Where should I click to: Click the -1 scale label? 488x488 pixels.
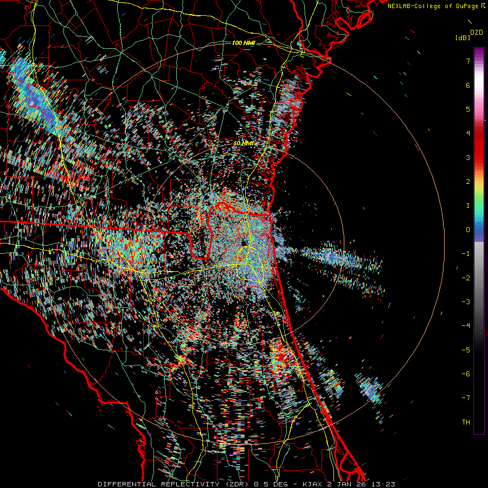click(466, 254)
